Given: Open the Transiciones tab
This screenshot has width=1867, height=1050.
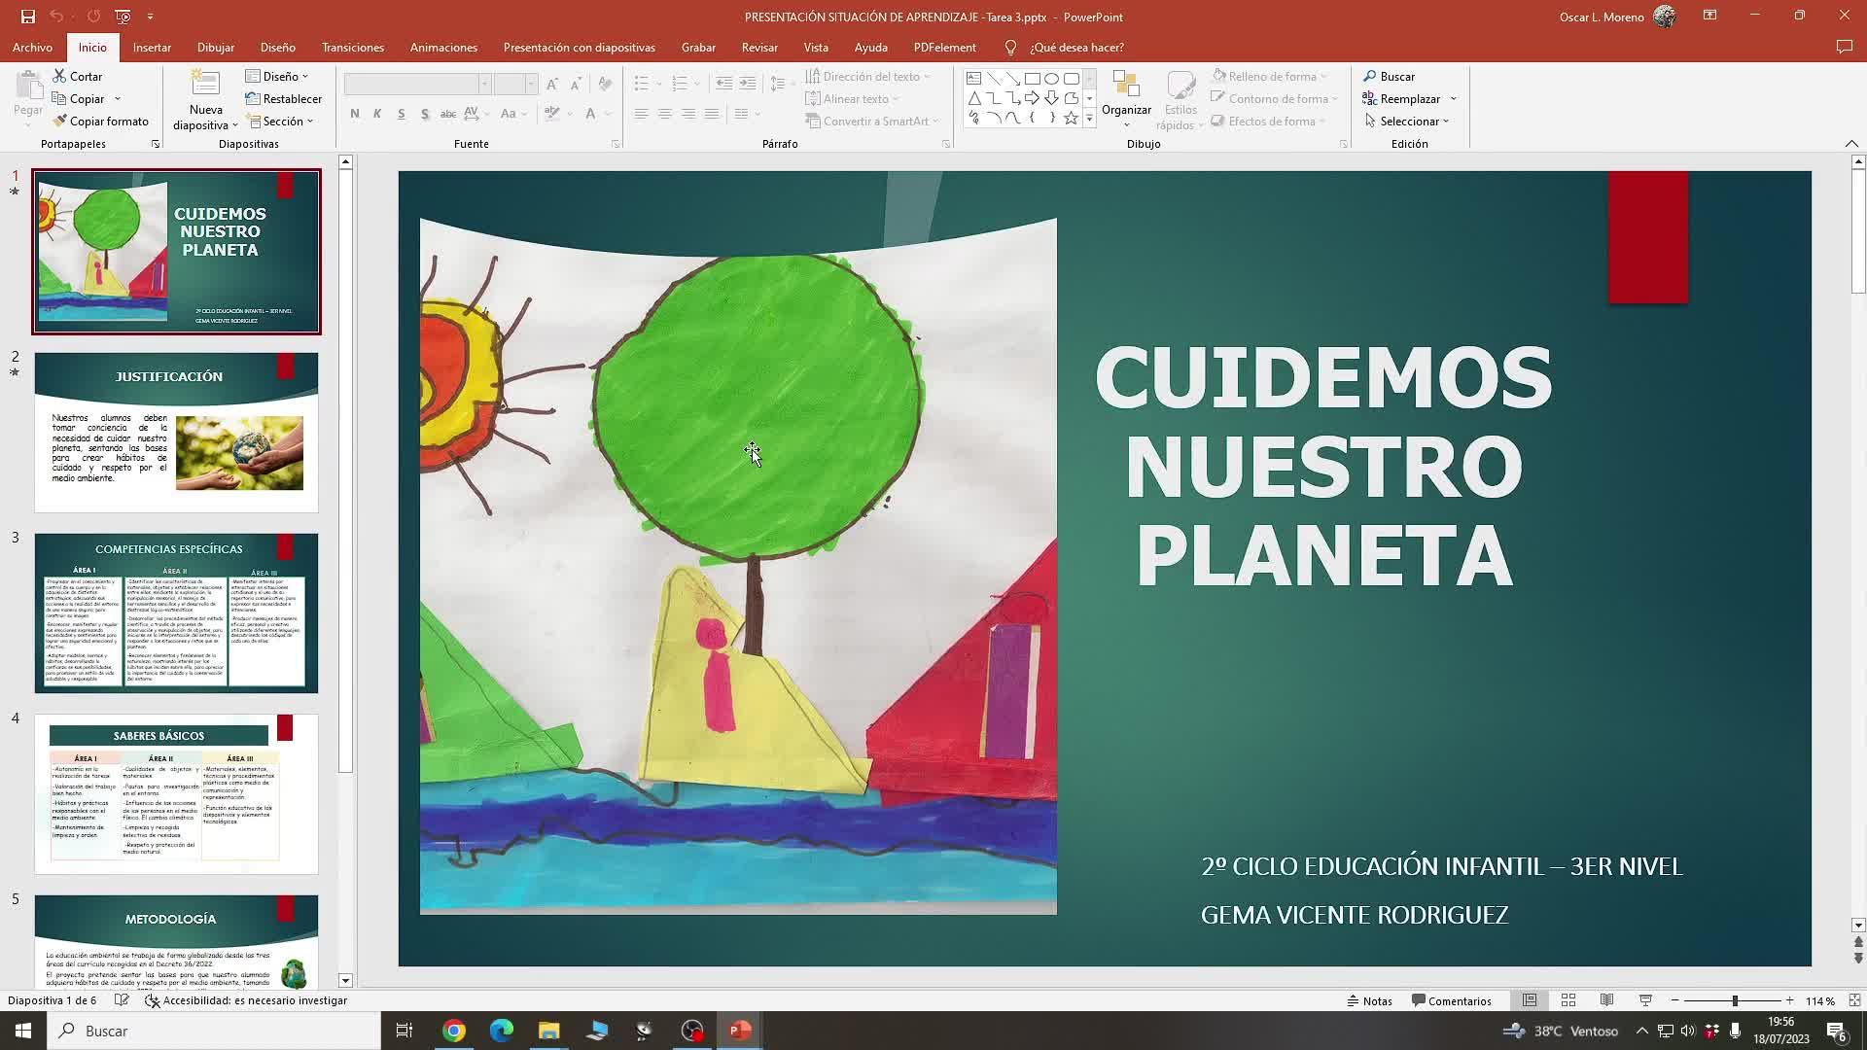Looking at the screenshot, I should tap(353, 48).
